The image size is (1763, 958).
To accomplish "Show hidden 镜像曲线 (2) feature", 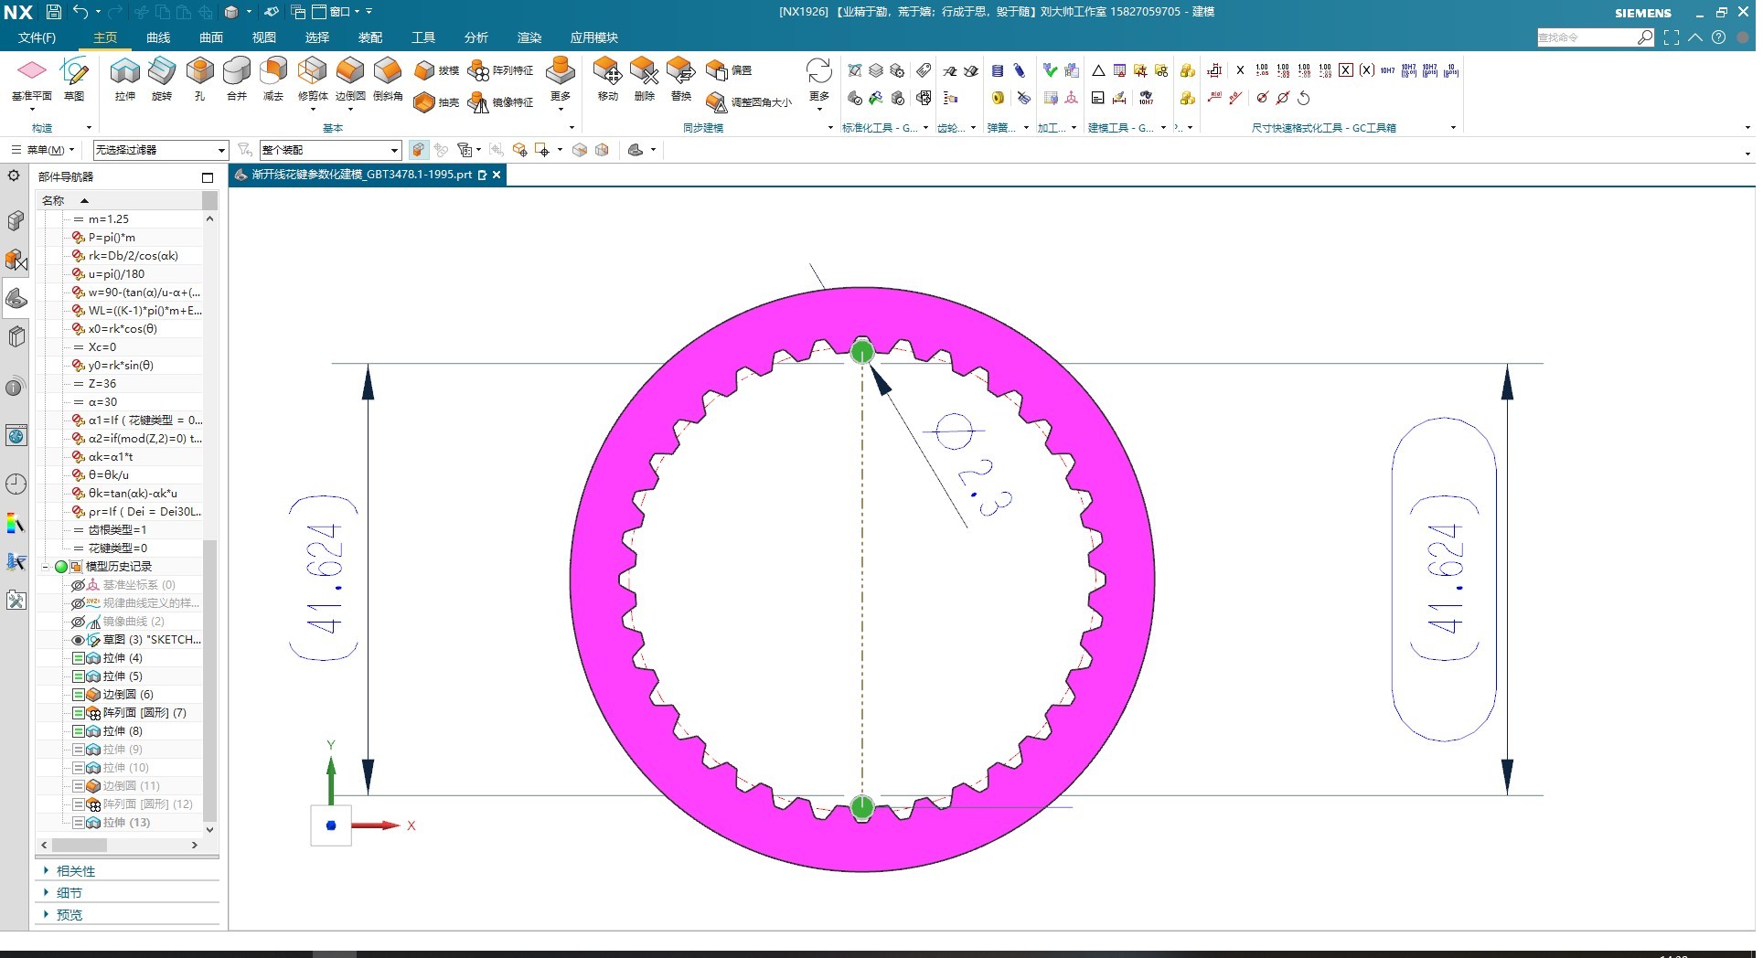I will click(x=79, y=622).
